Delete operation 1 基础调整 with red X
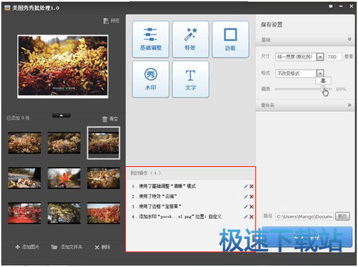358x267 pixels. tap(251, 186)
